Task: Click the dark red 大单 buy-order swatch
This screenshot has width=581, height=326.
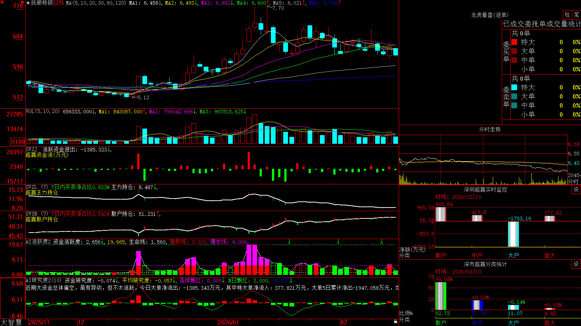Action: tap(514, 51)
